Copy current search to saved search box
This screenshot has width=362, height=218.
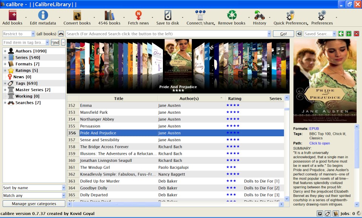[341, 34]
